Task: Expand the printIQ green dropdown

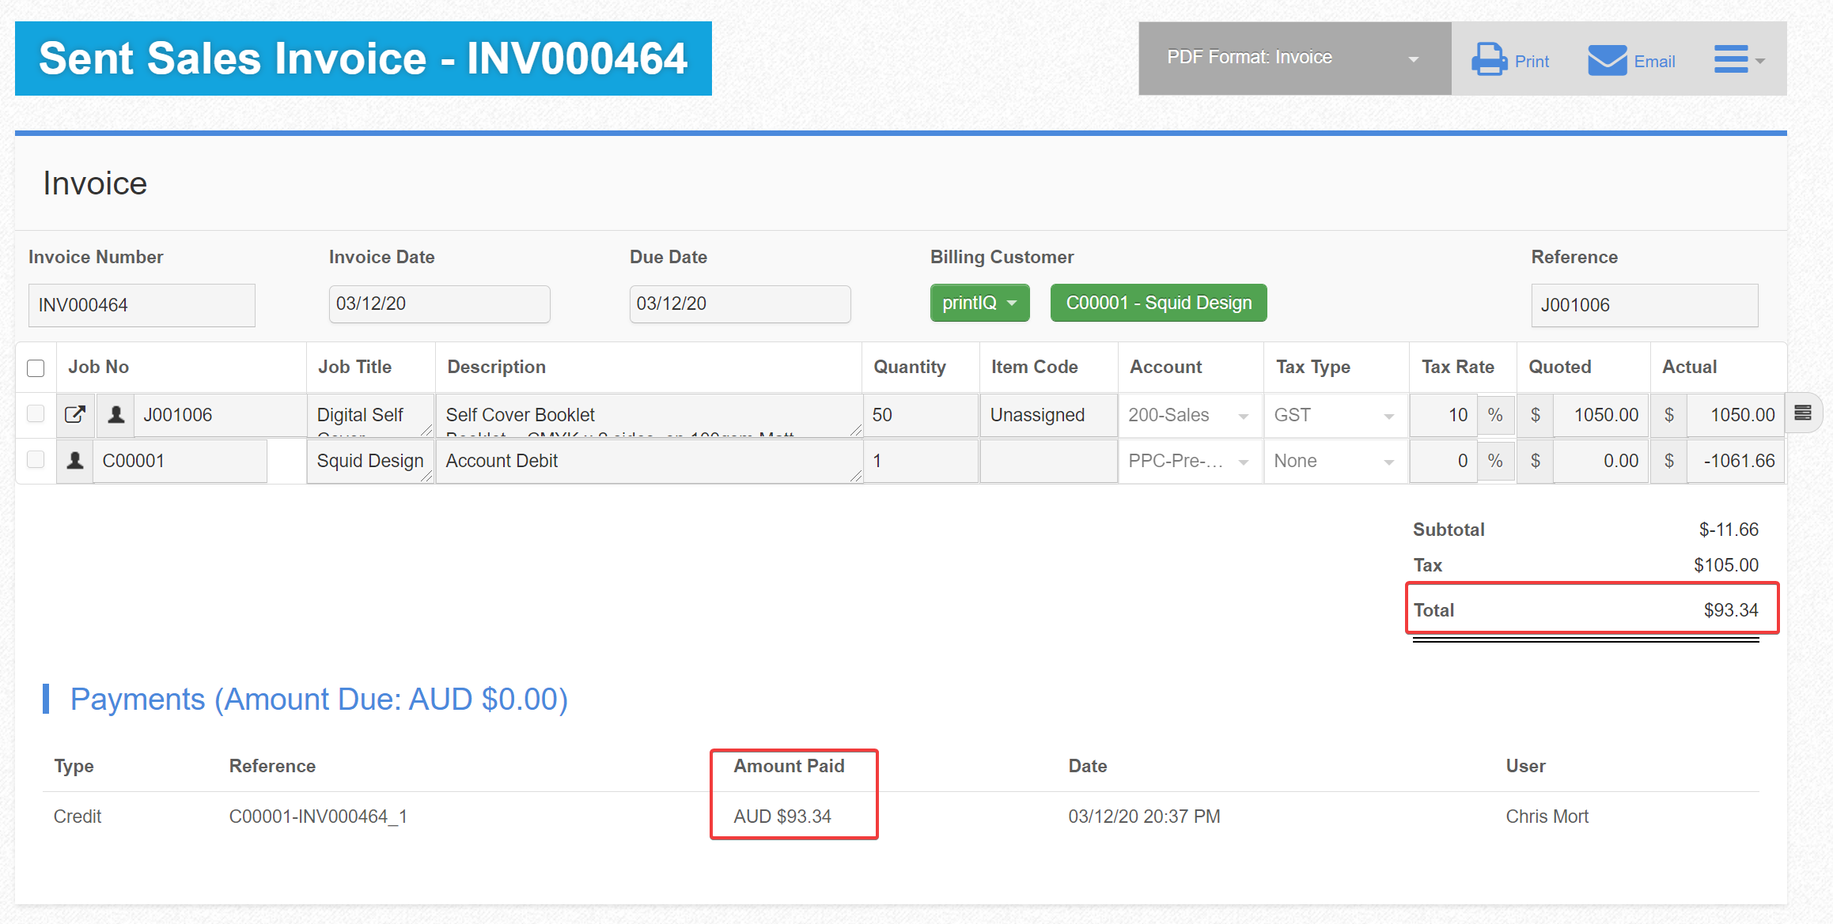Action: [x=979, y=303]
